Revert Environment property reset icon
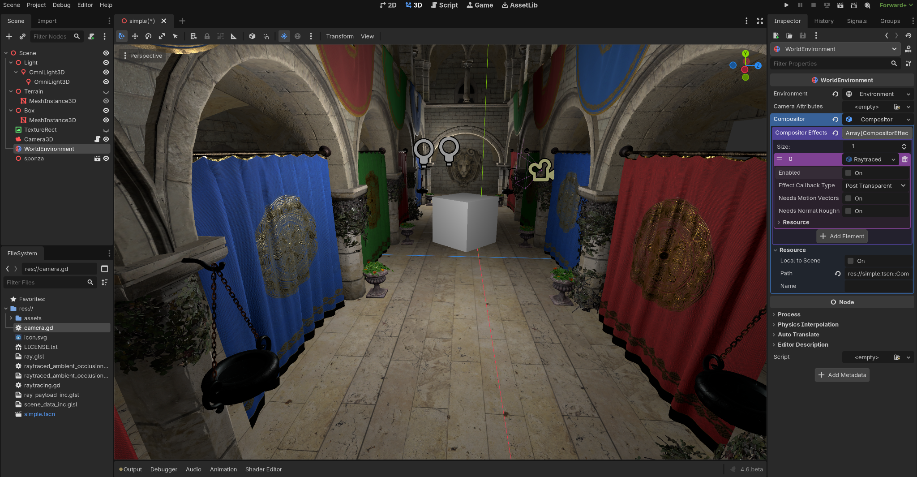The width and height of the screenshot is (917, 477). pyautogui.click(x=836, y=94)
